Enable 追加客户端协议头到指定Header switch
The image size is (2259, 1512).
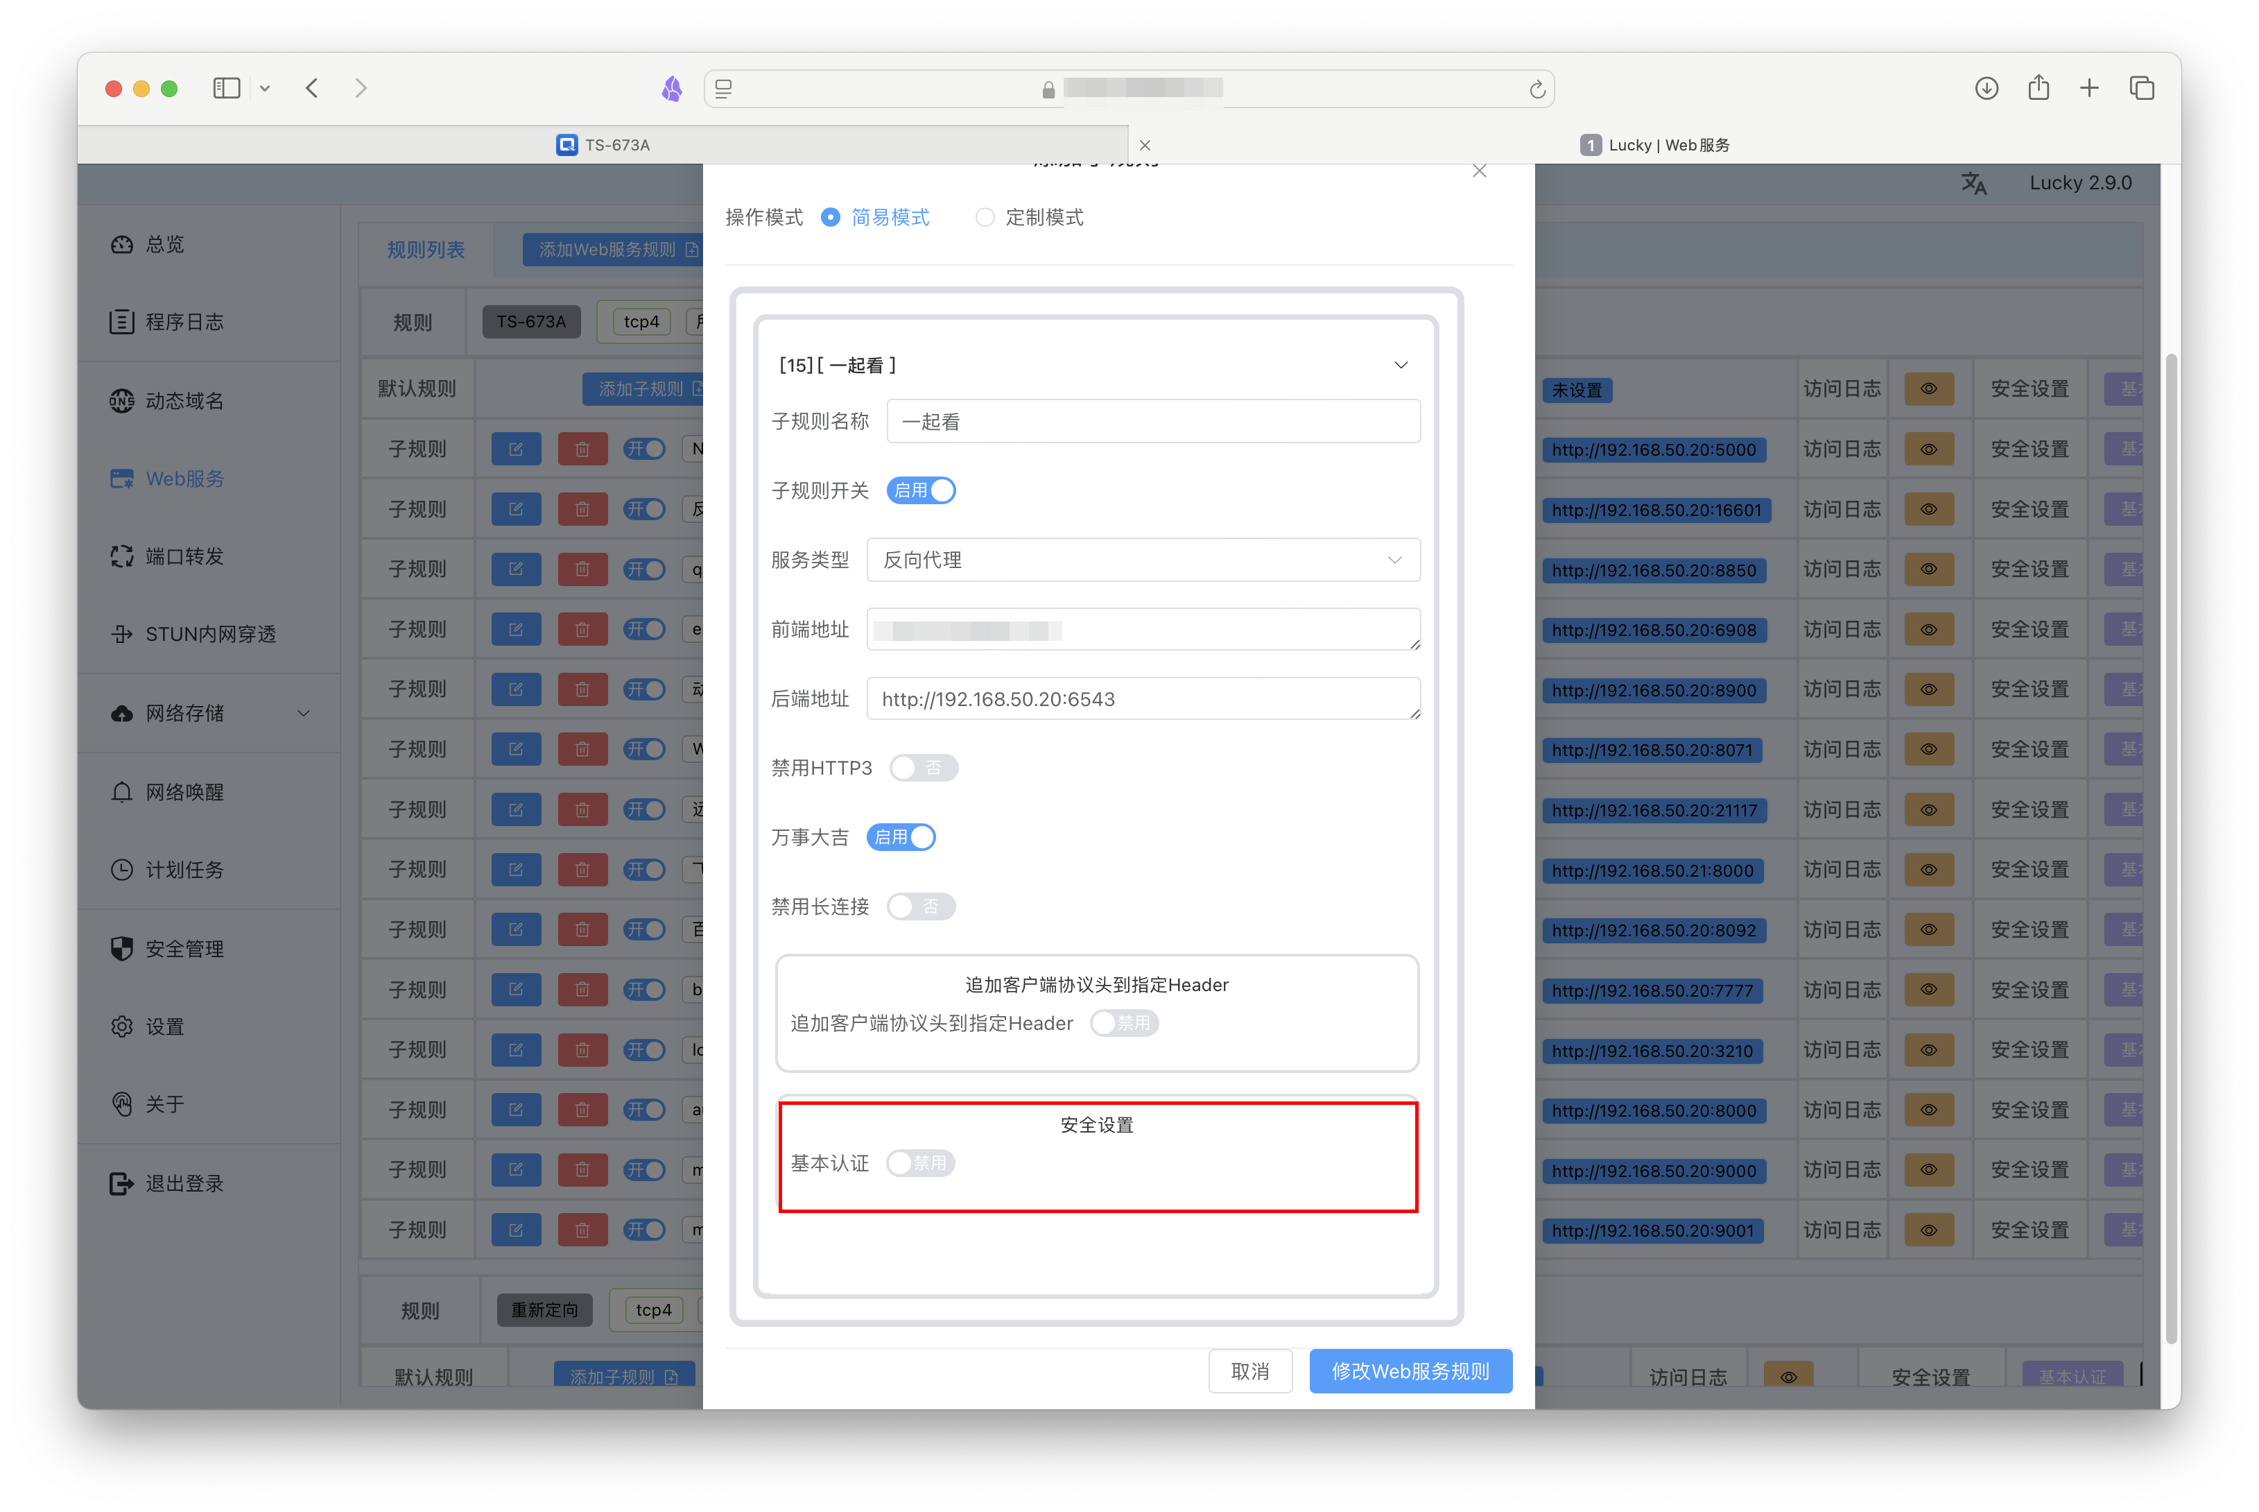pos(1124,1023)
